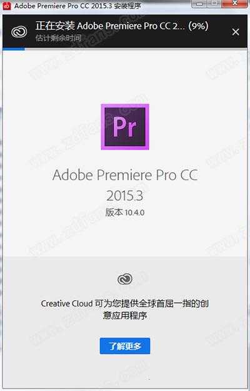This screenshot has height=391, width=250.
Task: Click the Creative Cloud logo in the header
Action: [19, 32]
